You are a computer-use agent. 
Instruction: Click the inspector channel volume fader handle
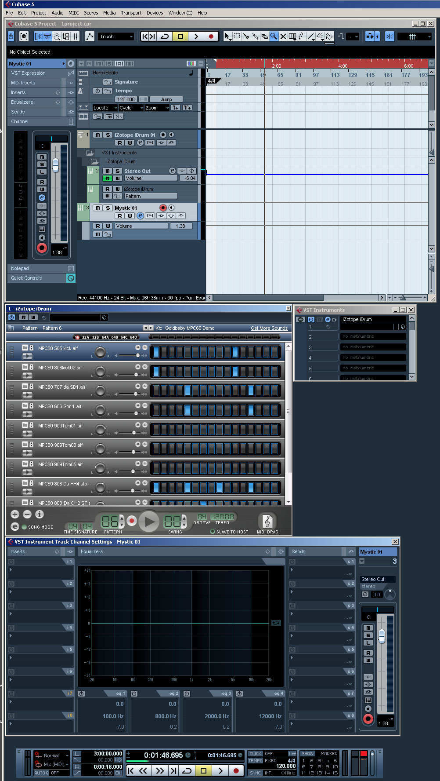(x=55, y=165)
